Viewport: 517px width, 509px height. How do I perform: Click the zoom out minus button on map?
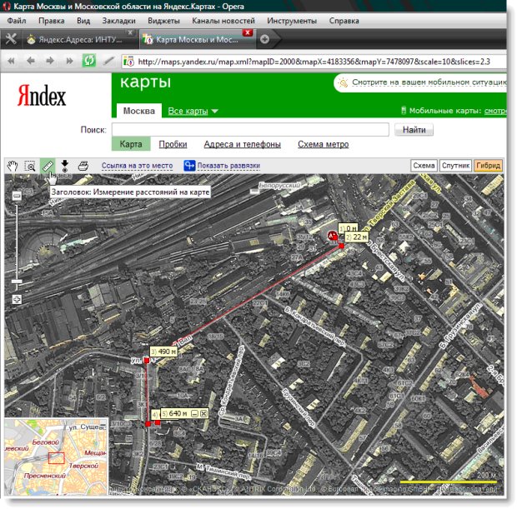click(x=17, y=196)
